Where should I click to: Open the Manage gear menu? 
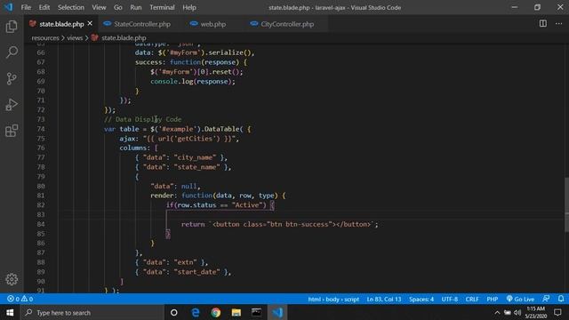[x=12, y=279]
